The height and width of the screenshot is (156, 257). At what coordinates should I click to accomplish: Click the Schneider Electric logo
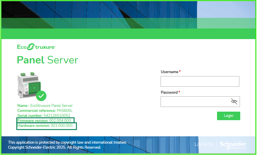click(233, 145)
